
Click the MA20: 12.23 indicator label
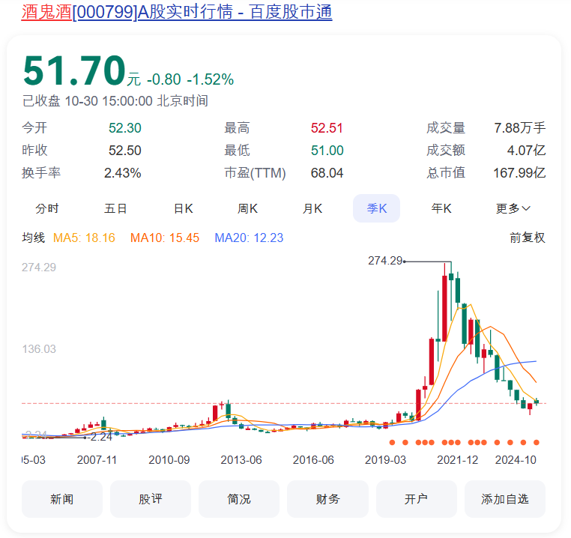click(x=249, y=238)
